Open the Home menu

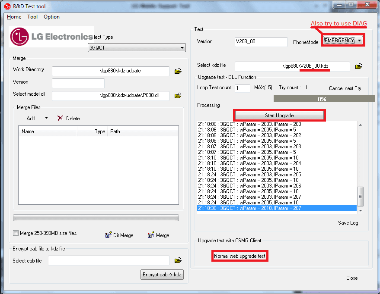coord(14,17)
